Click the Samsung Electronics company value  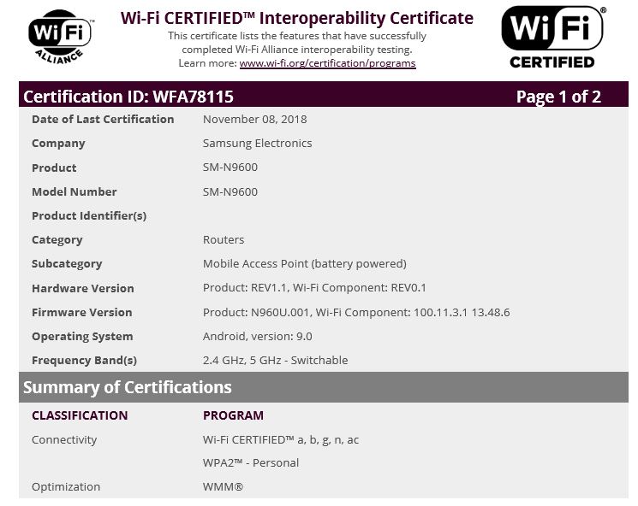[x=257, y=144]
